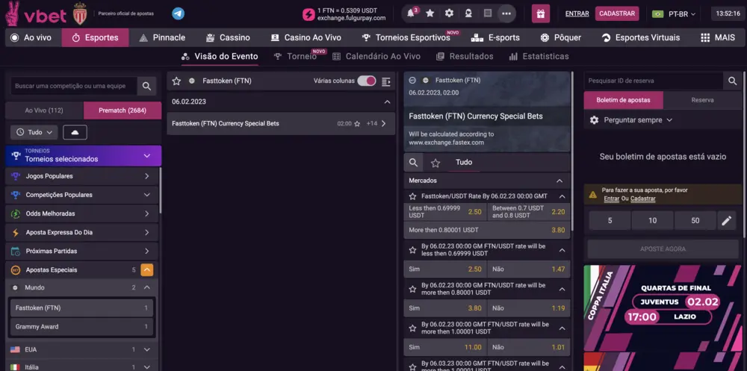Open the list icon in top bar

point(488,13)
